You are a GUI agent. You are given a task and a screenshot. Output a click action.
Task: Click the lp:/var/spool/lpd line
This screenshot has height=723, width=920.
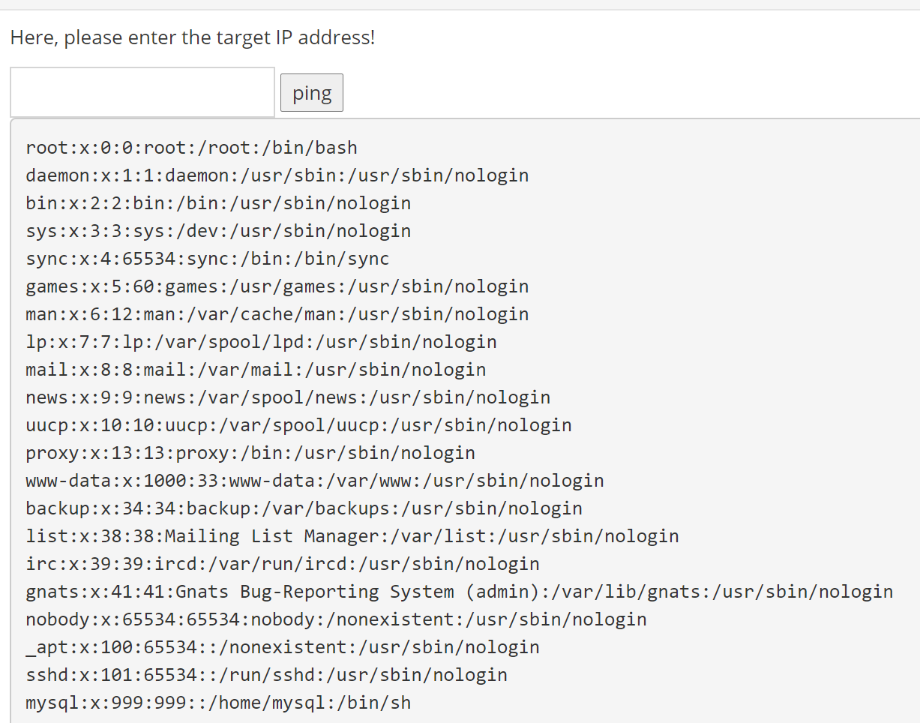[x=261, y=342]
